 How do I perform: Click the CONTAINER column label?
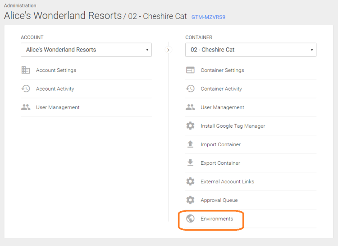199,37
